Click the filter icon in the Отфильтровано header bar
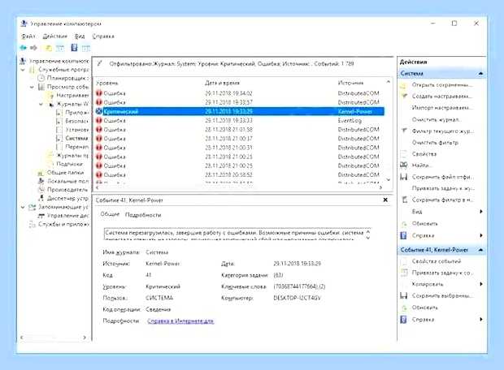 [x=100, y=63]
